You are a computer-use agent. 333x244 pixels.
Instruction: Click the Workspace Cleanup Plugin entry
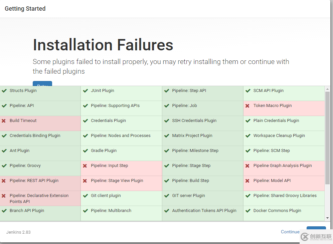pyautogui.click(x=279, y=136)
